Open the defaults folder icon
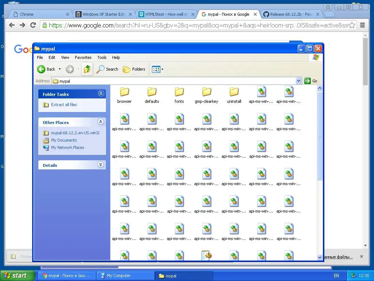Screen dimensions: 374x281 [152, 92]
